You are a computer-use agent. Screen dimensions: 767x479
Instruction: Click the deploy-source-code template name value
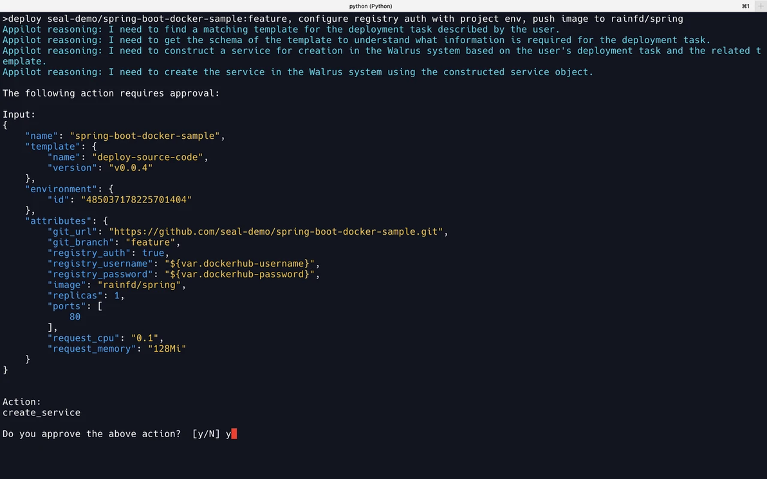(148, 157)
